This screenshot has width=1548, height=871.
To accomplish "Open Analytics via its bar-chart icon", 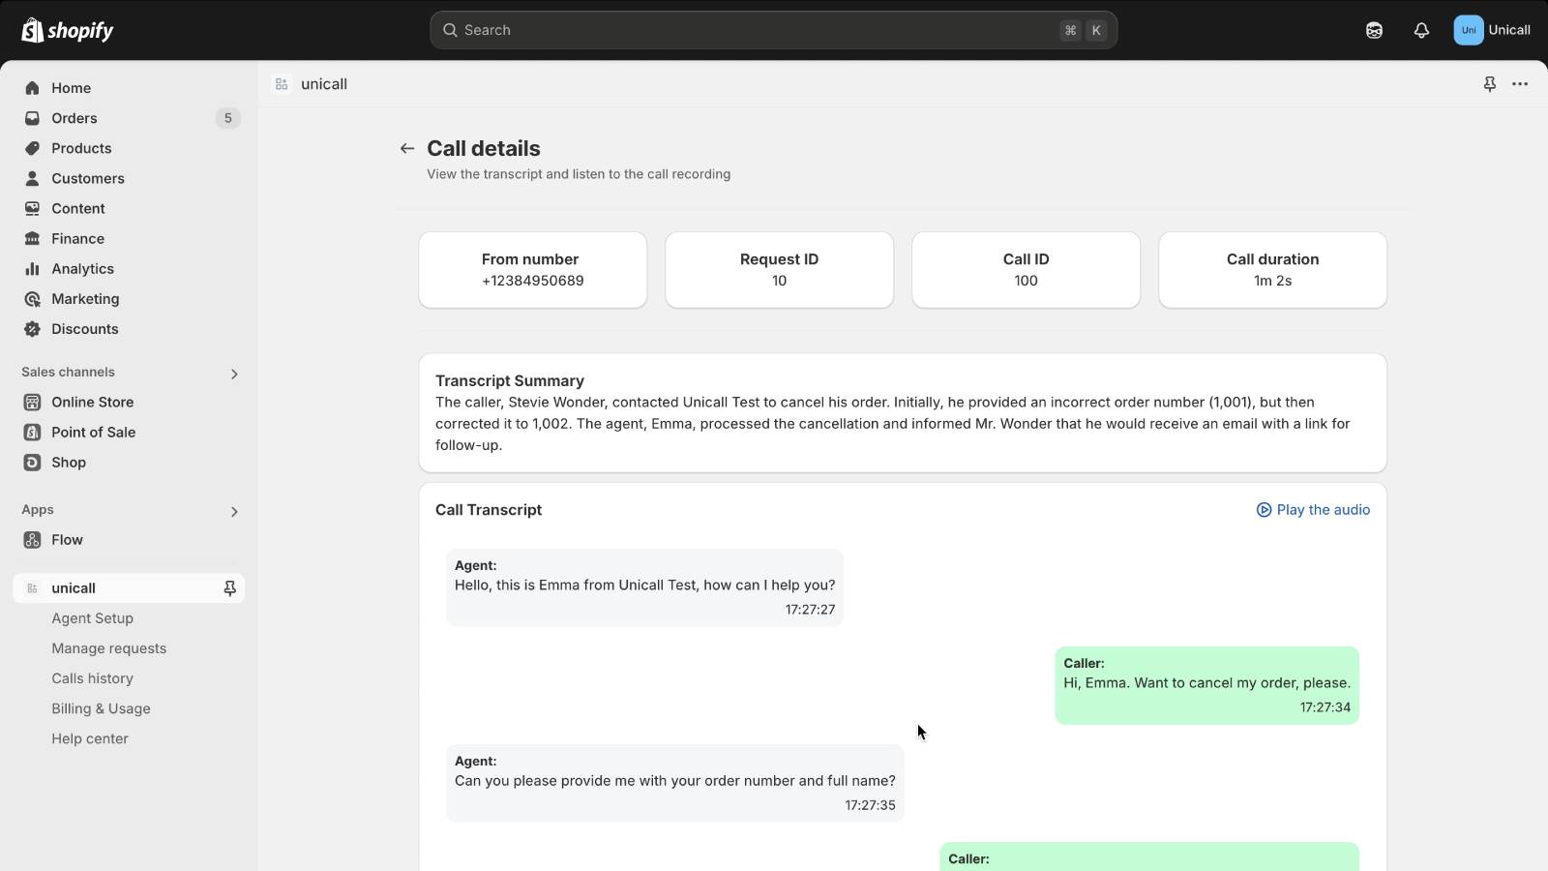I will coord(32,269).
